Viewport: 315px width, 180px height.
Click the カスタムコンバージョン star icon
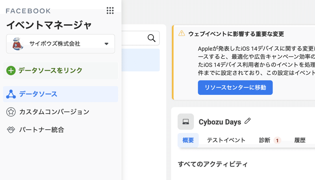coord(11,112)
